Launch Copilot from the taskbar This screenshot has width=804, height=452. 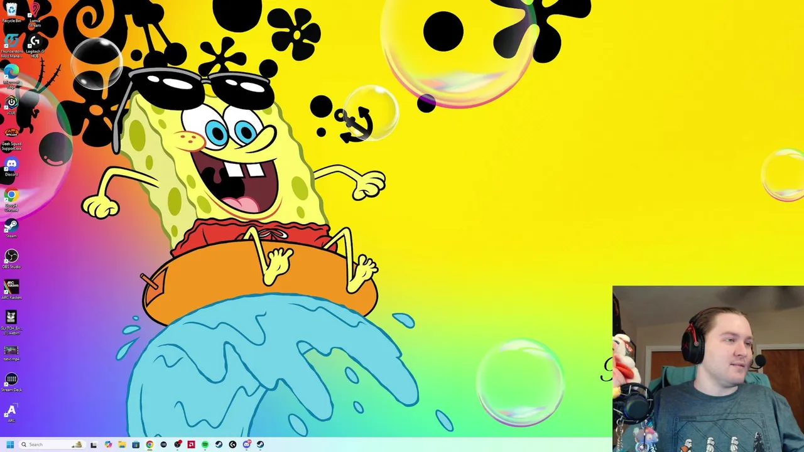[108, 444]
